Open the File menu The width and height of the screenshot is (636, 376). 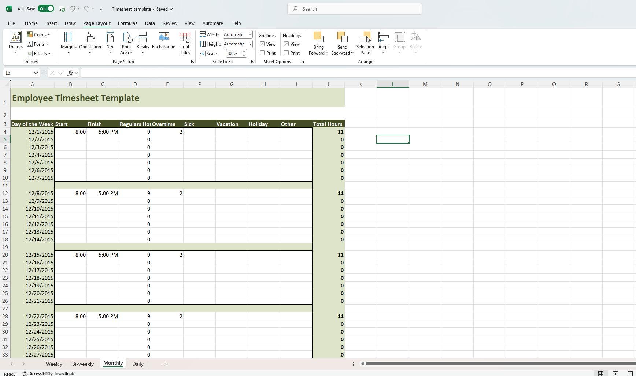11,23
